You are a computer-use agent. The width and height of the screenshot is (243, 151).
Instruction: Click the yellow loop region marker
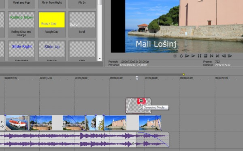point(183,74)
